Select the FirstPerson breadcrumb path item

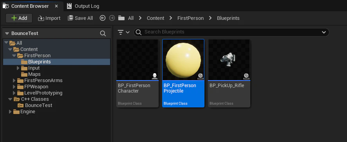[x=191, y=18]
